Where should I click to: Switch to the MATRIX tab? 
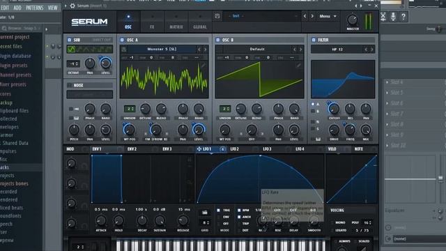(x=176, y=22)
